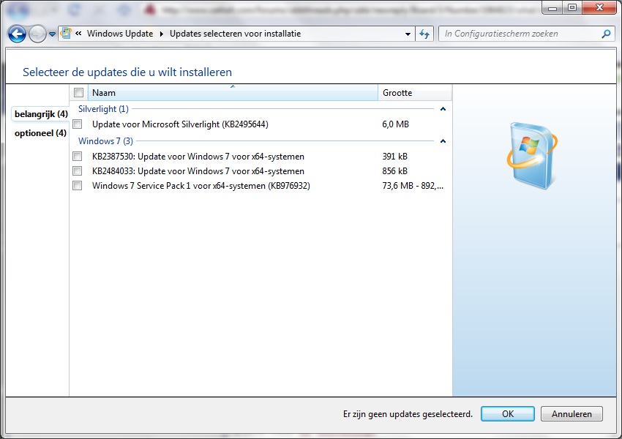The height and width of the screenshot is (439, 622).
Task: Click the forward navigation arrow
Action: coord(37,34)
